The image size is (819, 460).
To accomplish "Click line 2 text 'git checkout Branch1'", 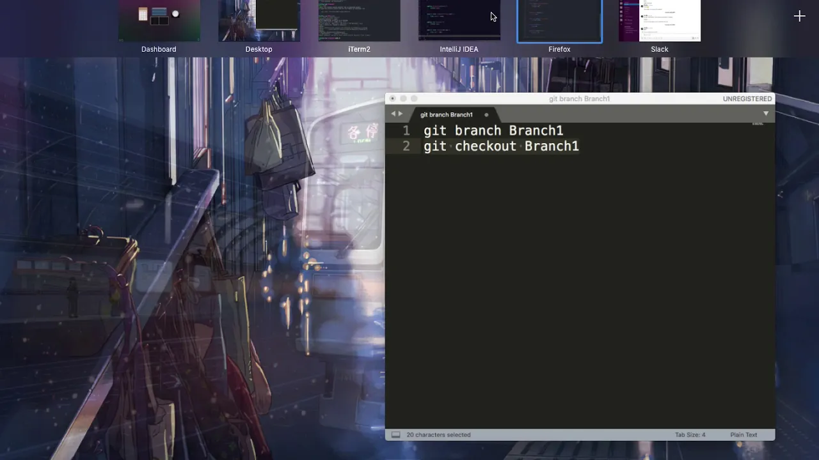I will coord(501,146).
